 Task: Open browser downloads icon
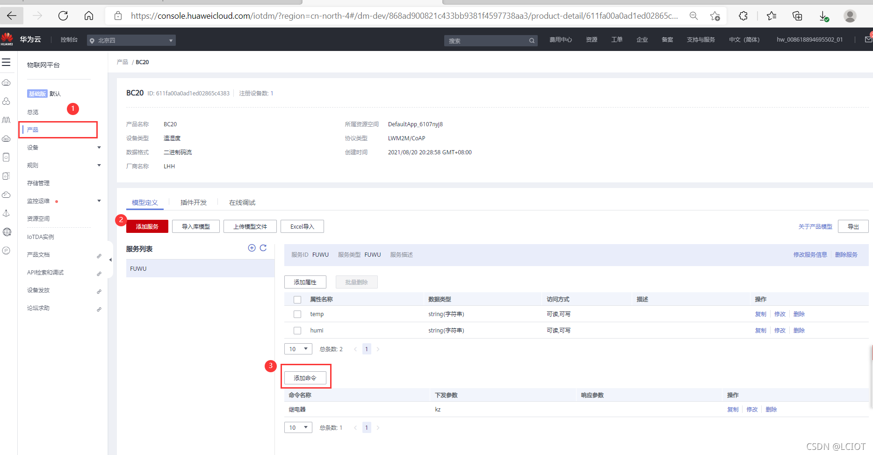(x=824, y=16)
